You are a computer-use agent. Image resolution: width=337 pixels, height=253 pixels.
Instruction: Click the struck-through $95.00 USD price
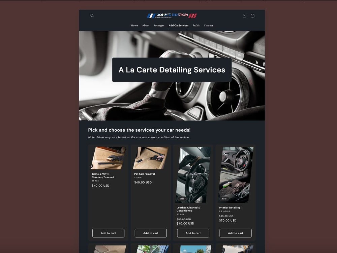(x=226, y=216)
